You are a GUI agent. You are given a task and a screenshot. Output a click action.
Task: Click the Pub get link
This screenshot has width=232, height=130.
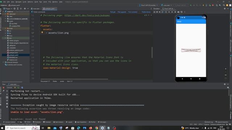pyautogui.click(x=113, y=12)
